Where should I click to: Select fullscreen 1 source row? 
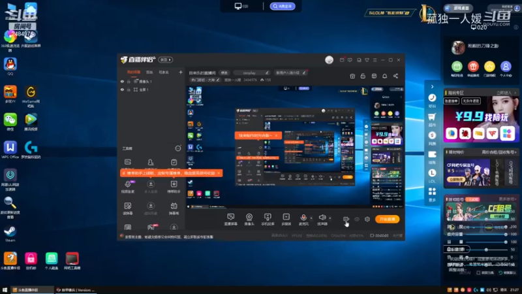point(151,90)
